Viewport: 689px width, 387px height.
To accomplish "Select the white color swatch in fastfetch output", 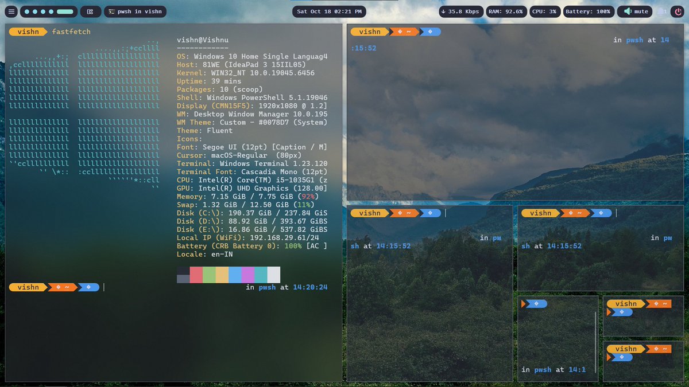I will (x=273, y=275).
